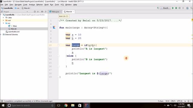Open Windows Start menu
This screenshot has height=108, width=193.
[3, 105]
